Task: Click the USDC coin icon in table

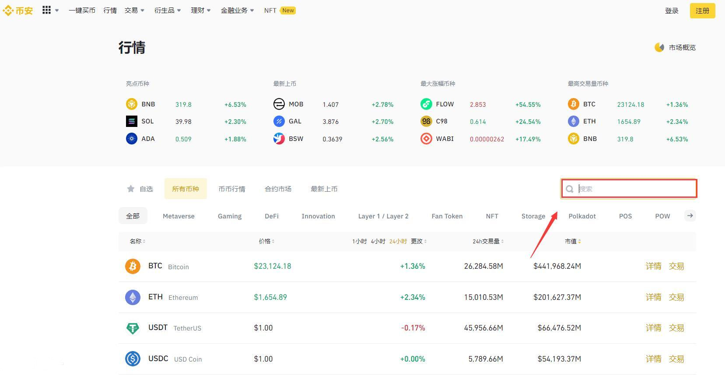Action: pyautogui.click(x=133, y=359)
